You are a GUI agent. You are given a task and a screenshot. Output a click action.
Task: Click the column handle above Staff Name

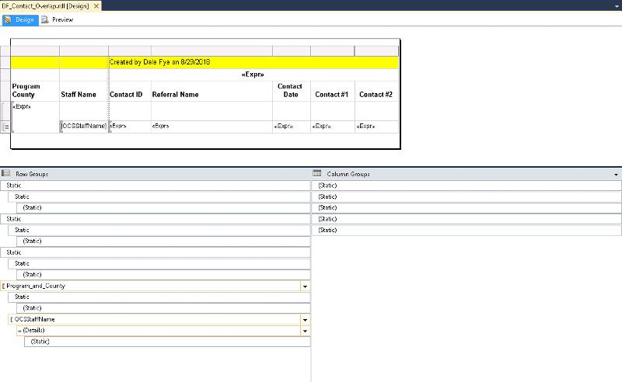84,50
